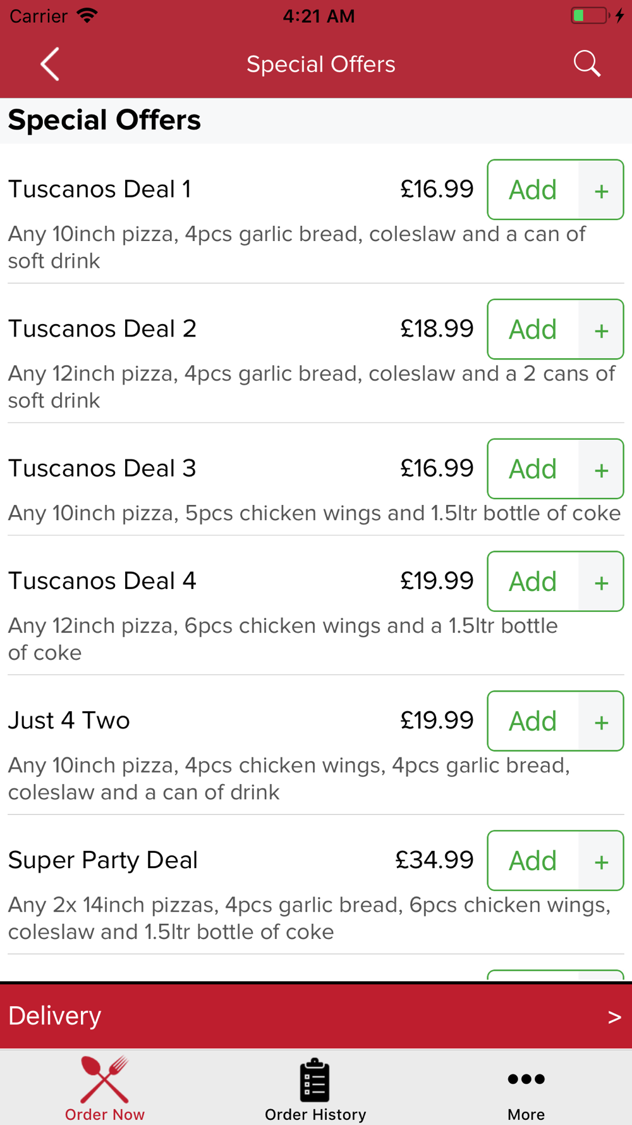This screenshot has width=632, height=1125.
Task: Add Just 4 Two to order
Action: click(x=533, y=721)
